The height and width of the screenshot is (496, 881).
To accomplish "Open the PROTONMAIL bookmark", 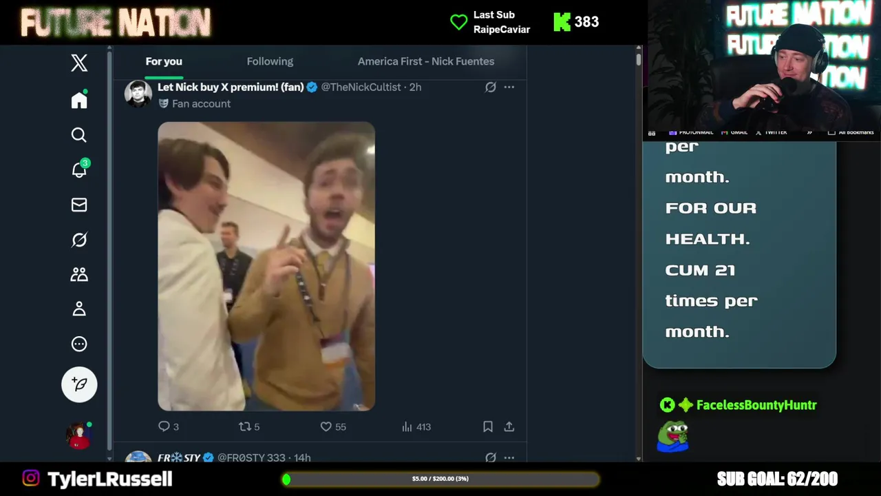I will 691,132.
